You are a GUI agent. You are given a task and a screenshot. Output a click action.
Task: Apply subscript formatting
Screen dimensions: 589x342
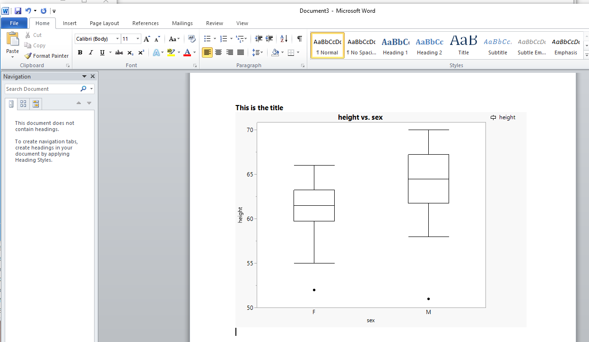coord(130,52)
